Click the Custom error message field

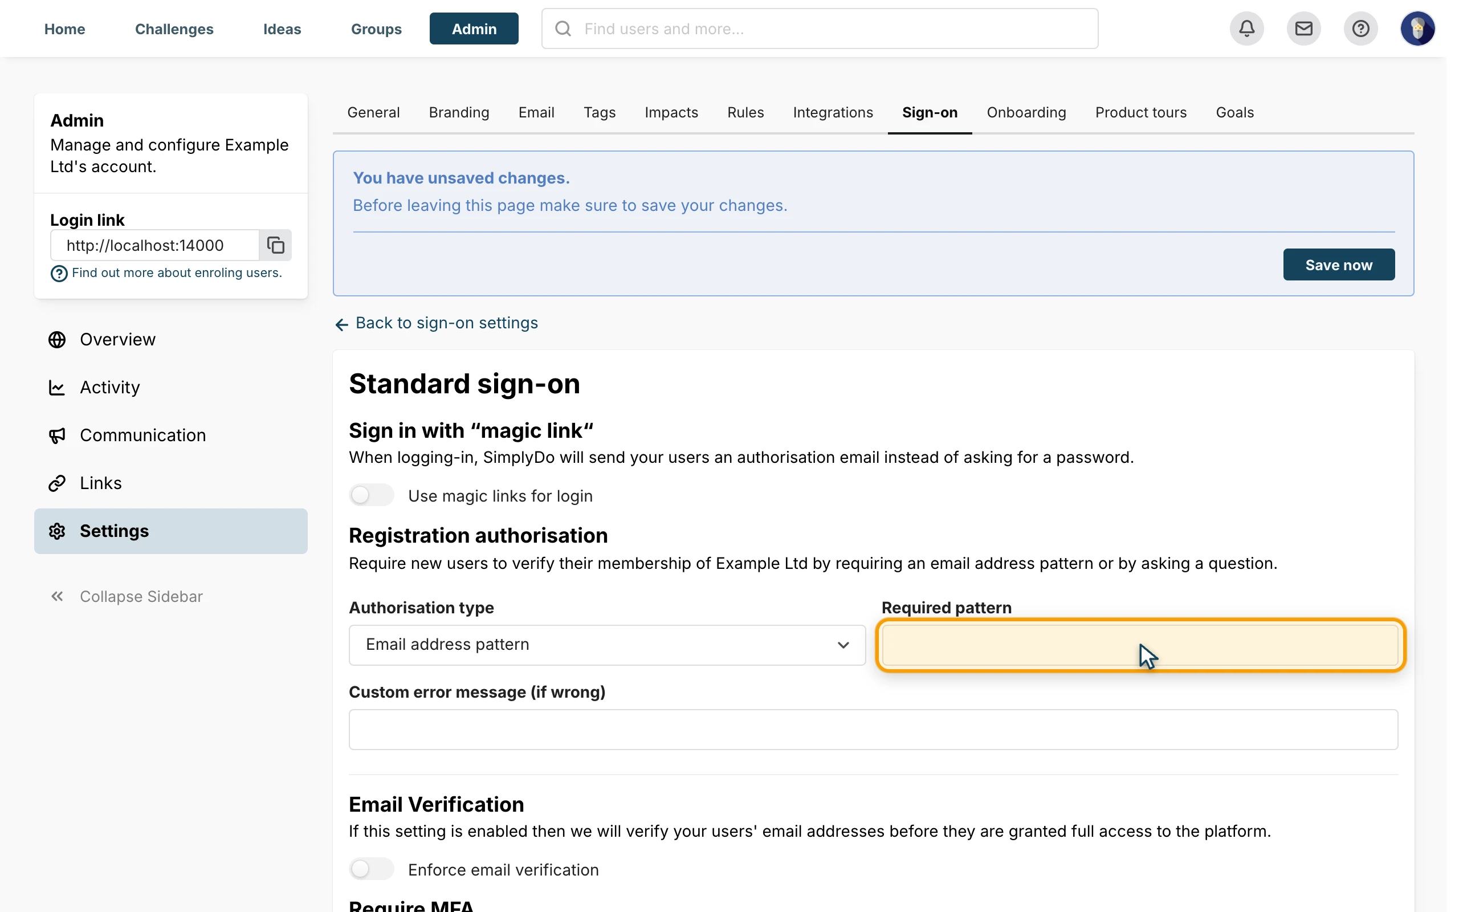pos(873,729)
